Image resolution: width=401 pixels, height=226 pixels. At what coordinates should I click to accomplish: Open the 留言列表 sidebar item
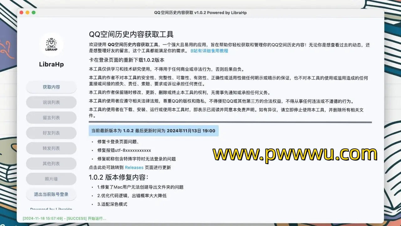point(51,118)
